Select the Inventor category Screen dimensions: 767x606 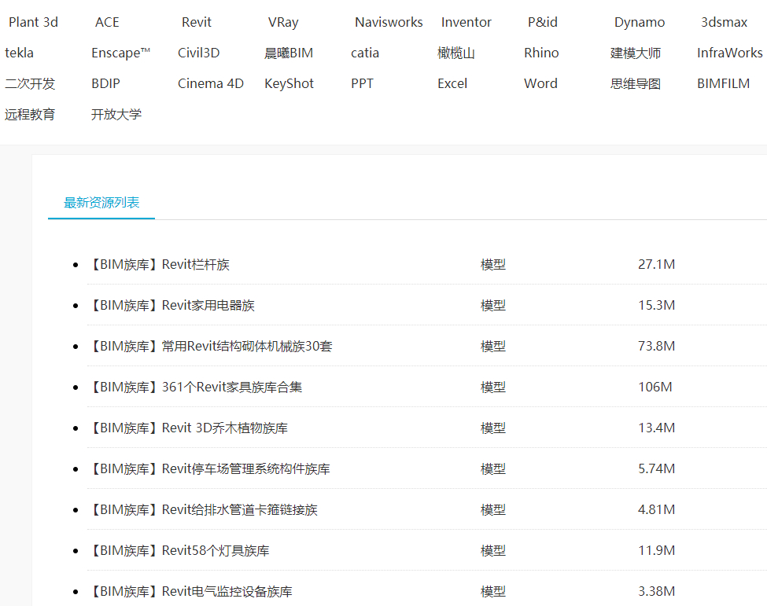[466, 22]
